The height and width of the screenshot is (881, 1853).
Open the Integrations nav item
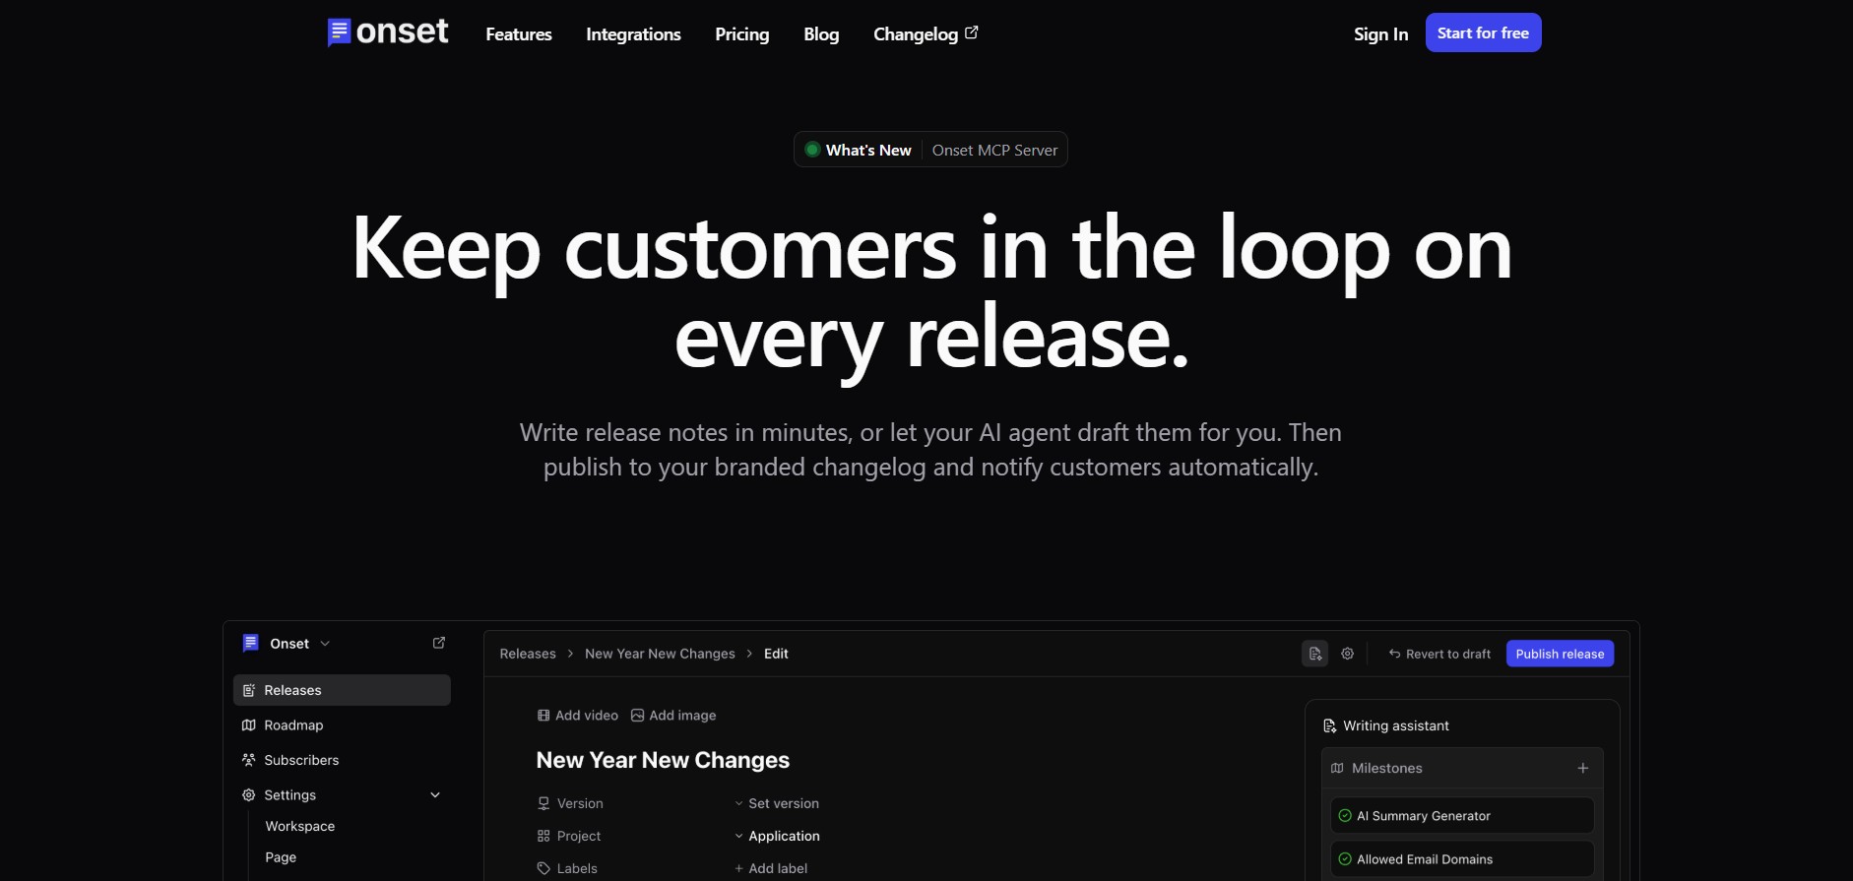pyautogui.click(x=633, y=34)
